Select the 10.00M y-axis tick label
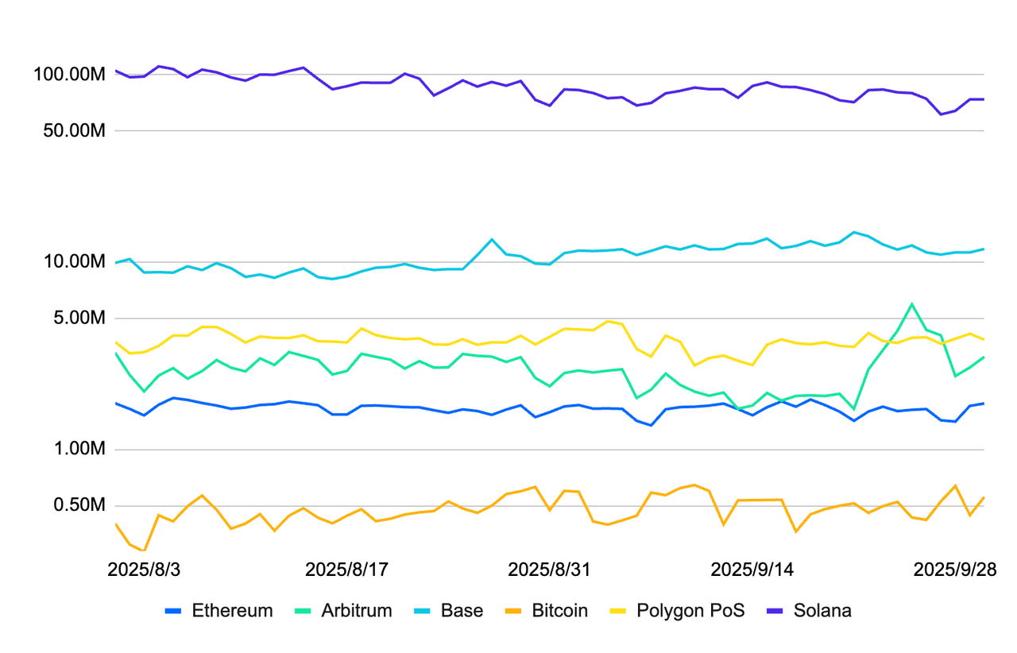This screenshot has height=653, width=1017. [74, 262]
